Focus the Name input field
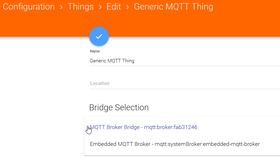The image size is (280, 160). click(183, 61)
